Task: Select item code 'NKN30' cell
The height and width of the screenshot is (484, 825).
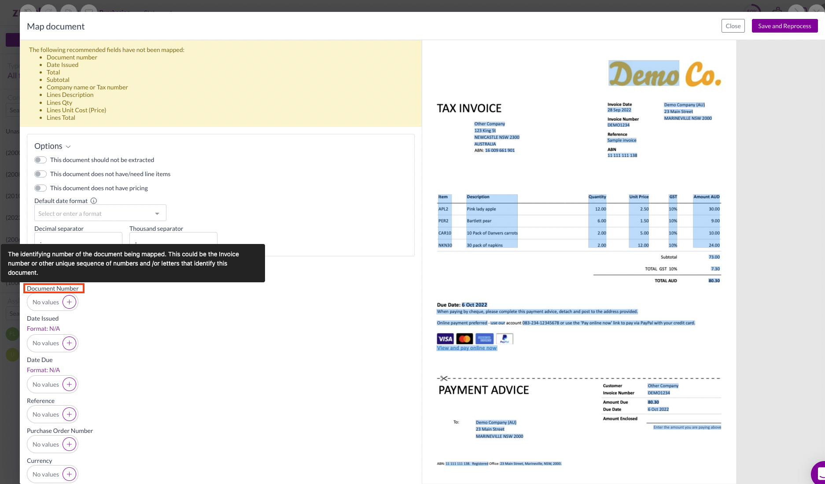Action: tap(445, 245)
